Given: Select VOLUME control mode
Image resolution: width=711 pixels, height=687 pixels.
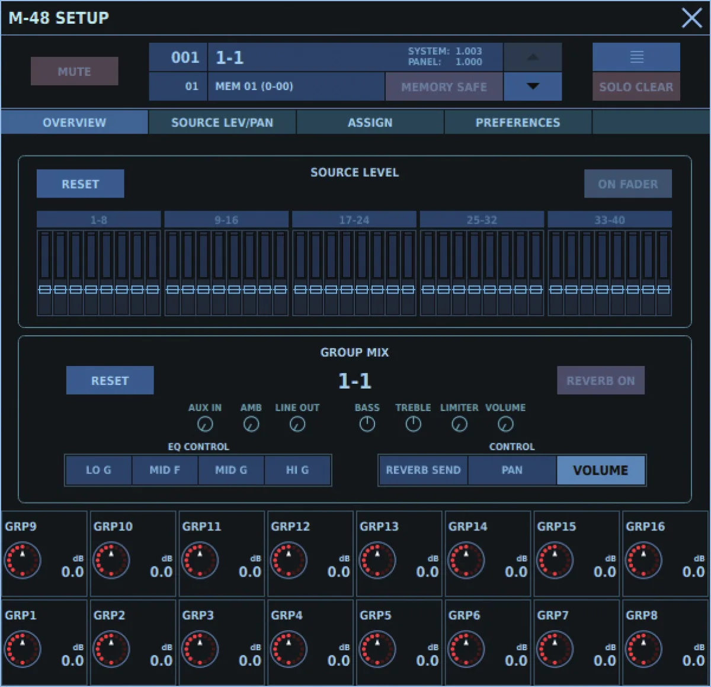Looking at the screenshot, I should coord(601,470).
